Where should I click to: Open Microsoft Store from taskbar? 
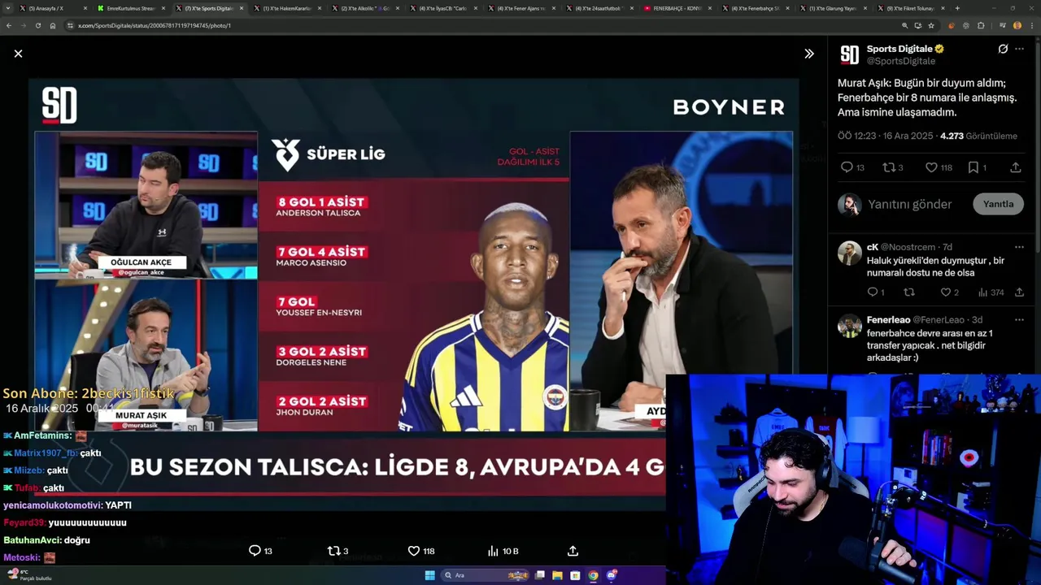click(x=575, y=575)
